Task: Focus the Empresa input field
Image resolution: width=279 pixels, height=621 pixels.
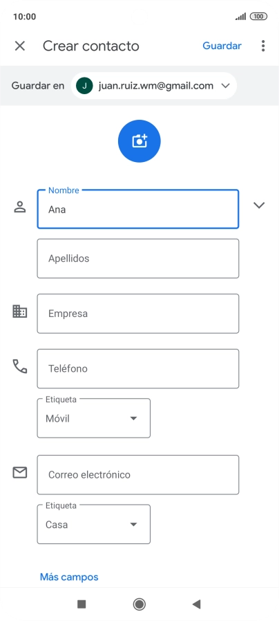Action: [x=138, y=314]
